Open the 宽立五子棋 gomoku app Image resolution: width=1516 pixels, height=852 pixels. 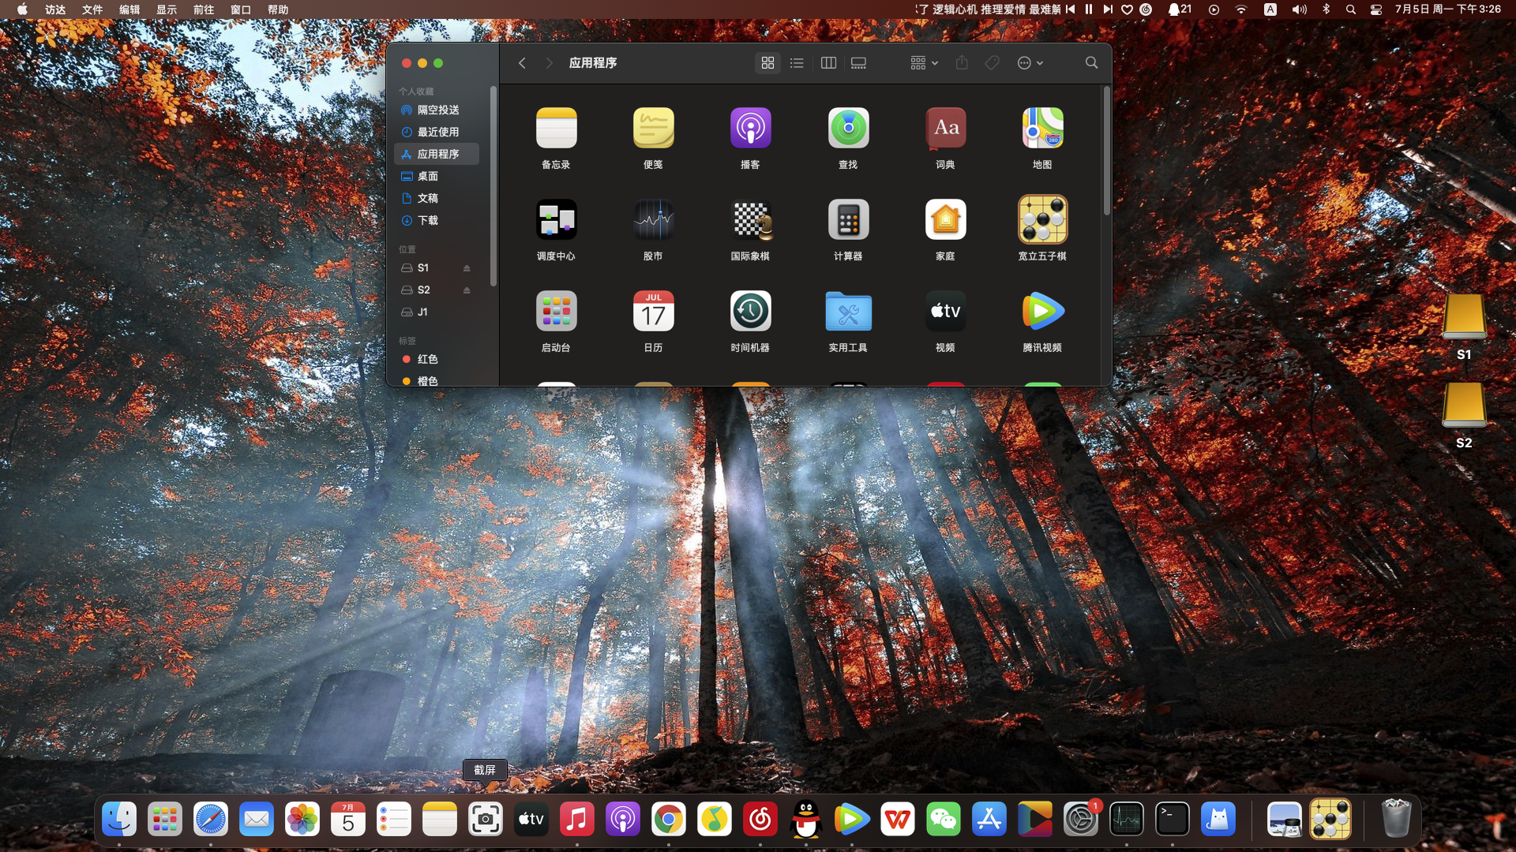pyautogui.click(x=1042, y=220)
